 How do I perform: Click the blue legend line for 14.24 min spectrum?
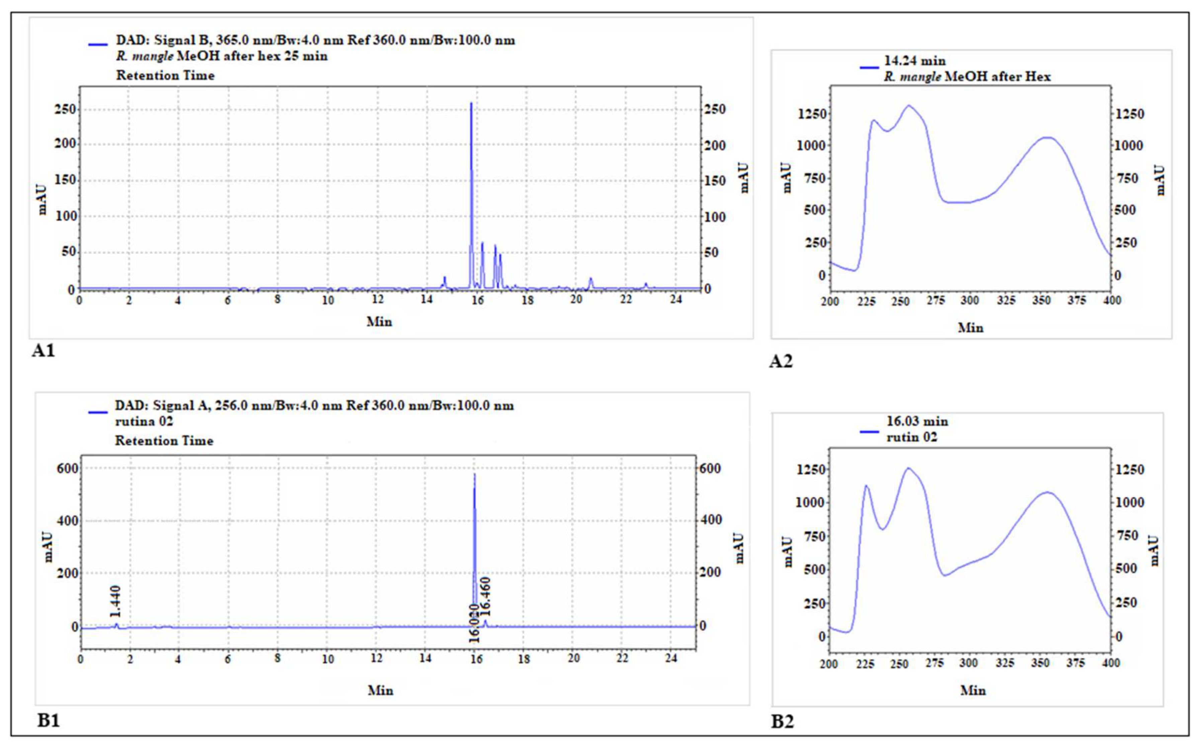[x=869, y=67]
